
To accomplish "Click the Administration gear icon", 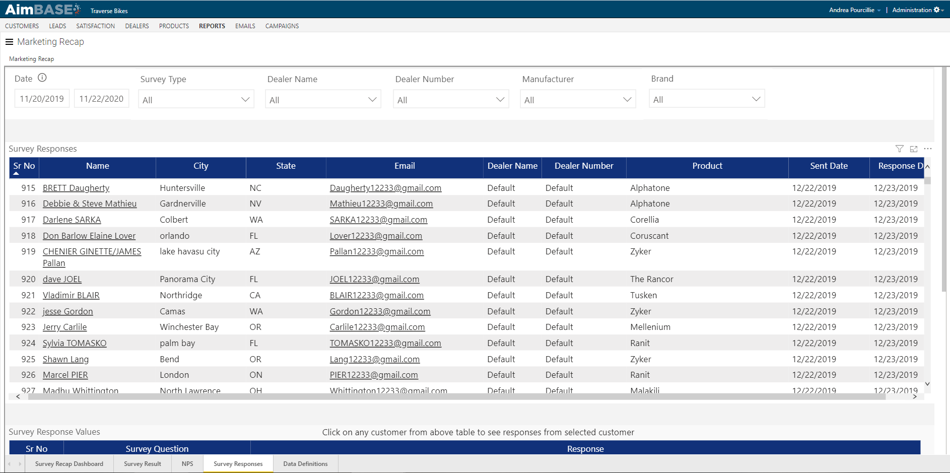I will click(937, 10).
